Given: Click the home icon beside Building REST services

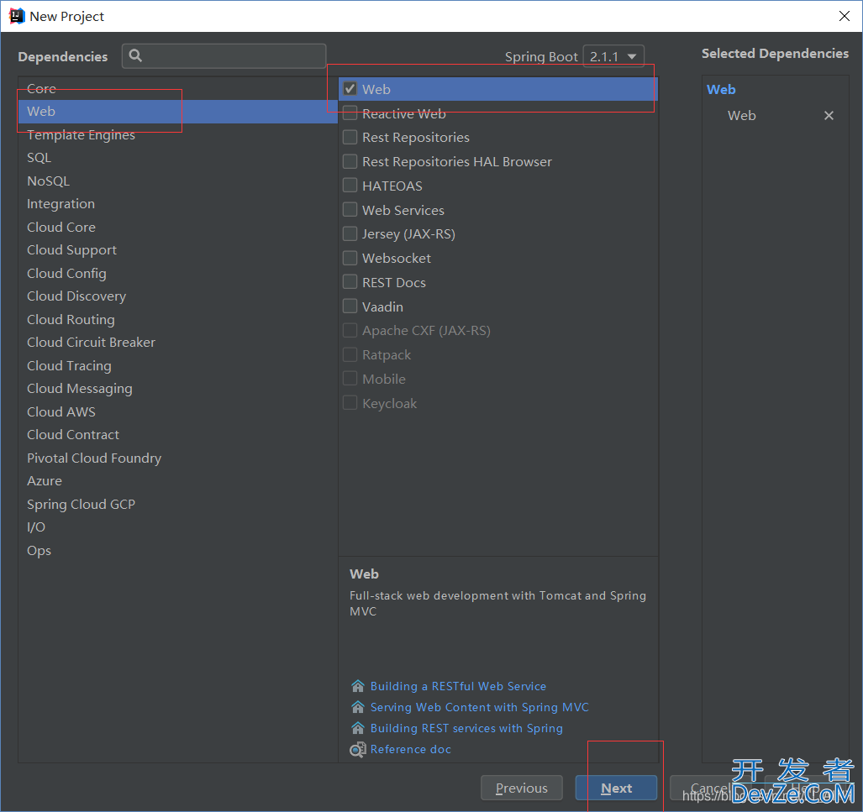Looking at the screenshot, I should click(x=358, y=728).
